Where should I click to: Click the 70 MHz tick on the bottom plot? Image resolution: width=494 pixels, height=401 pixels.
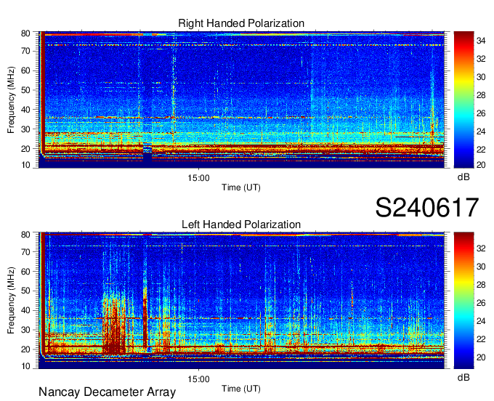pyautogui.click(x=26, y=252)
